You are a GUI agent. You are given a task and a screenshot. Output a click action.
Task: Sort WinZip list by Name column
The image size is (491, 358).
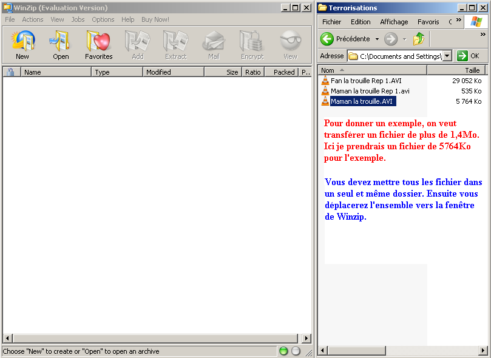point(56,72)
